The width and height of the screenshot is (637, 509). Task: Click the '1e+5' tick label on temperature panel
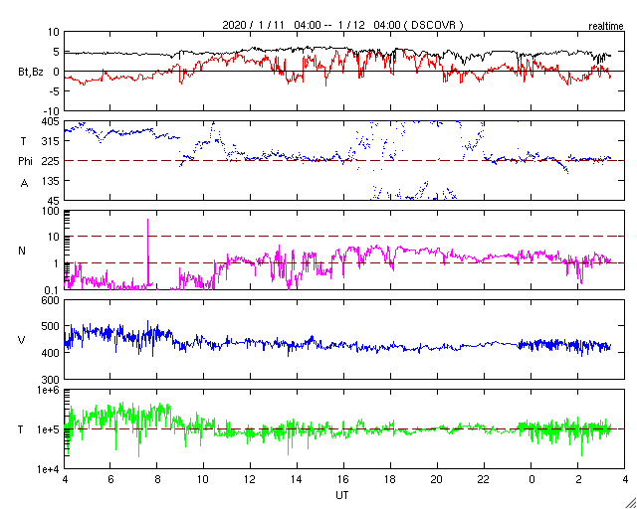[49, 429]
